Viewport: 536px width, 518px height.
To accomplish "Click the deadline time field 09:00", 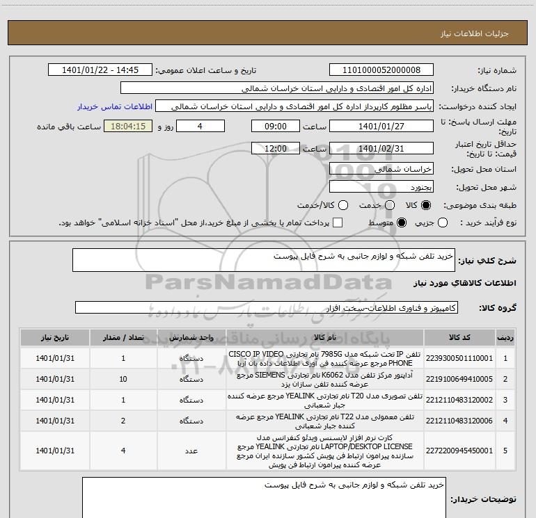I will [x=276, y=126].
